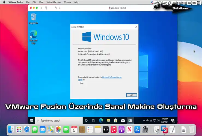Open the Edit menu
This screenshot has height=136, width=202.
(x=34, y=2)
